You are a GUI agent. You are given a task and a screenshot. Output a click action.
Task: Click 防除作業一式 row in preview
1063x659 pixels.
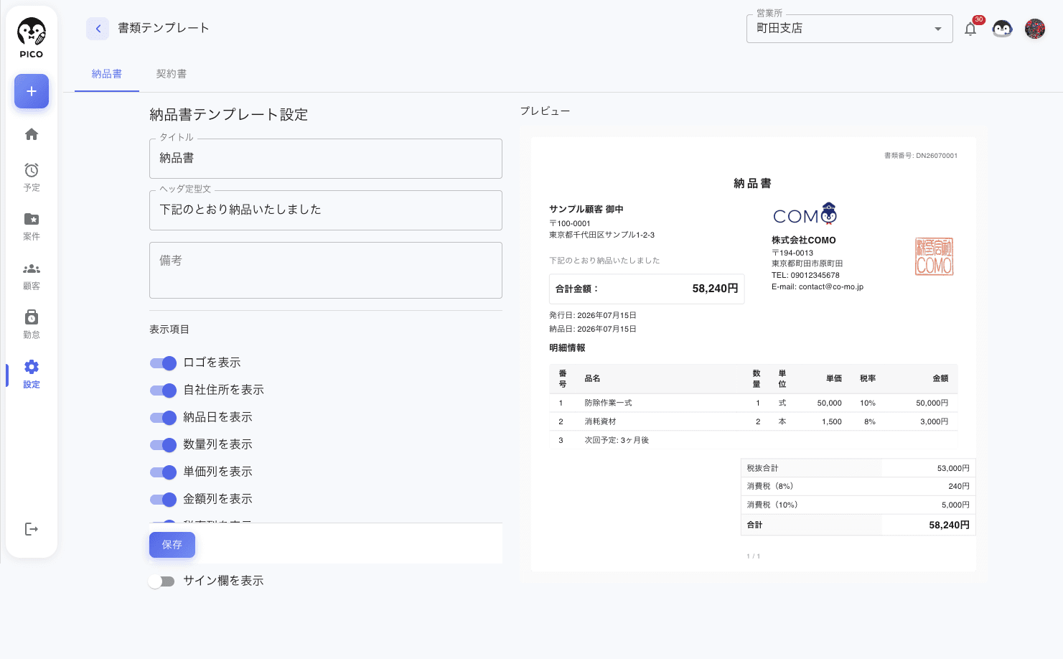click(x=754, y=403)
